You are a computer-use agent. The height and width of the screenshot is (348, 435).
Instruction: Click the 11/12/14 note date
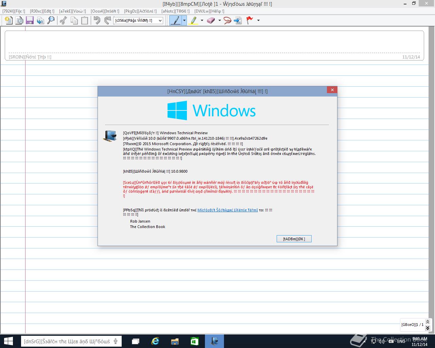pyautogui.click(x=411, y=57)
